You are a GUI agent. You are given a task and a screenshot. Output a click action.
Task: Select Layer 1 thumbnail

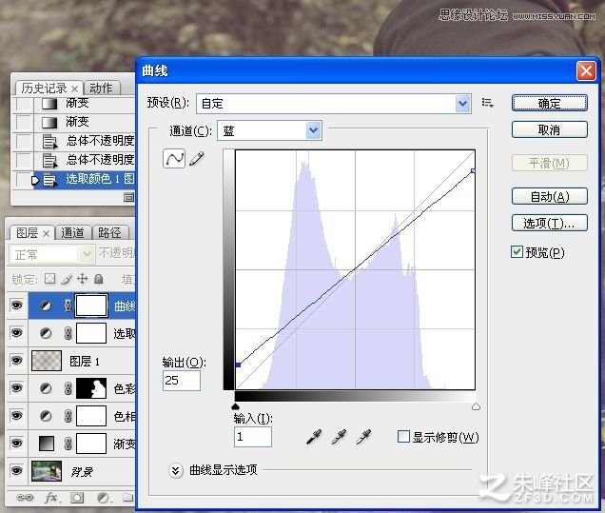pyautogui.click(x=47, y=361)
